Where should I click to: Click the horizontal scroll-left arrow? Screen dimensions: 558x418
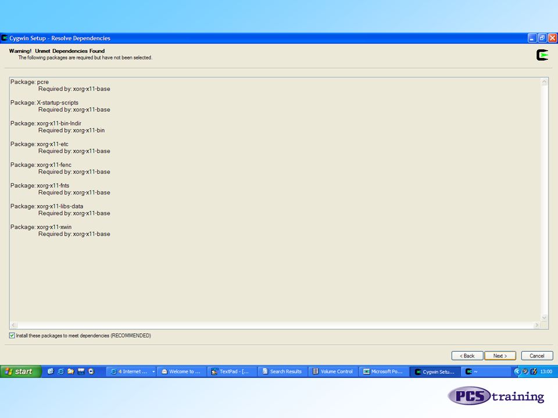13,325
